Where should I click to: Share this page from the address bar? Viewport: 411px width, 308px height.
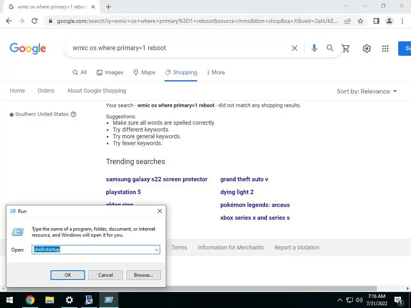click(348, 21)
